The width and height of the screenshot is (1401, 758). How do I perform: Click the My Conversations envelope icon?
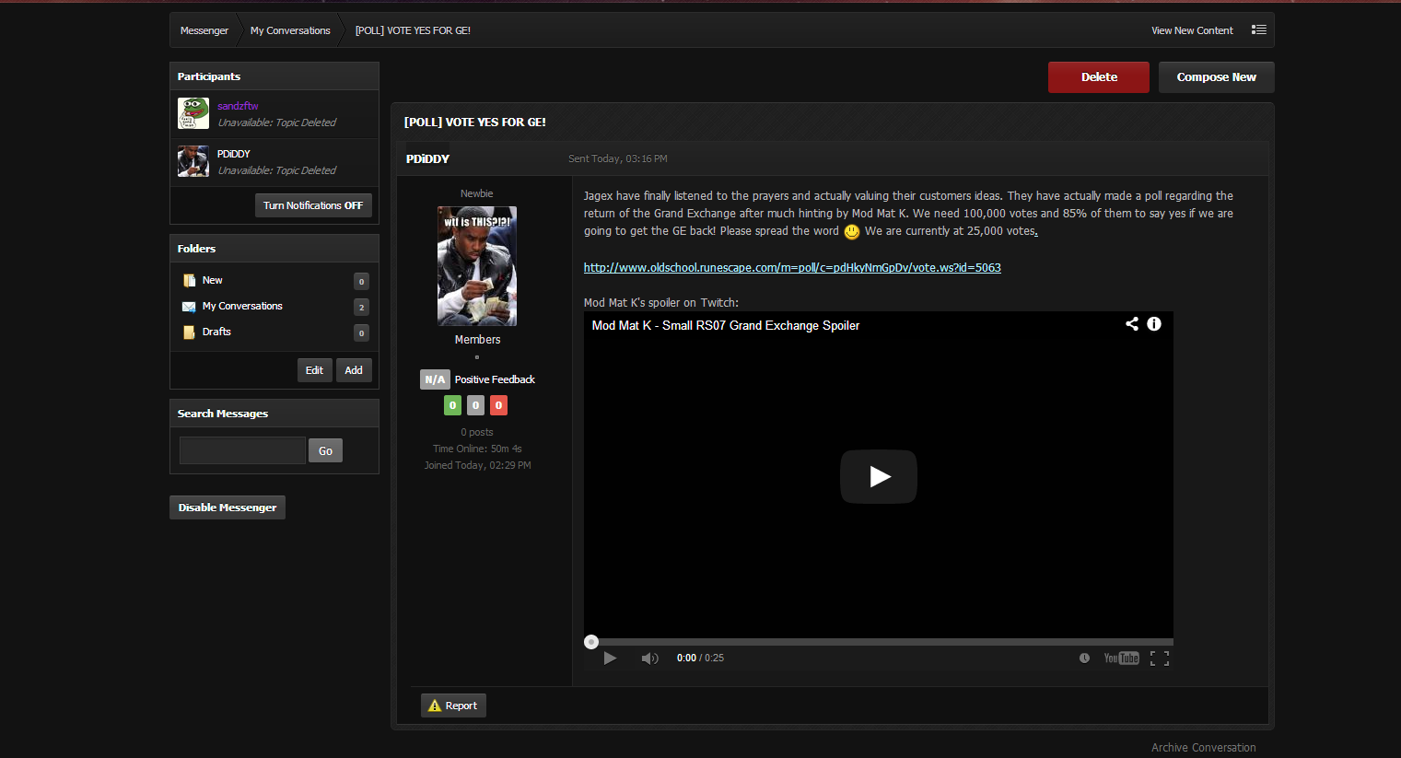coord(189,306)
